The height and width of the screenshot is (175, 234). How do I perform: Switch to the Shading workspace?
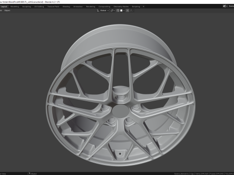pos(66,7)
